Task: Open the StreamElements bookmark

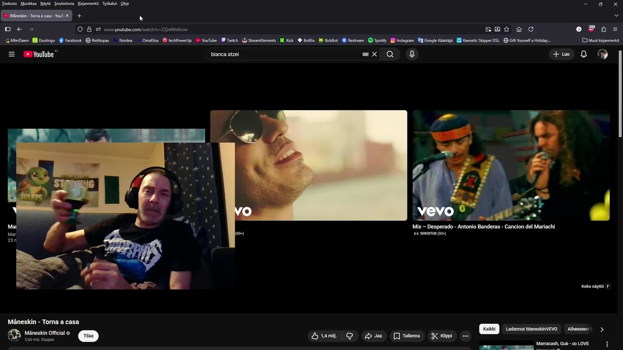Action: 258,40
